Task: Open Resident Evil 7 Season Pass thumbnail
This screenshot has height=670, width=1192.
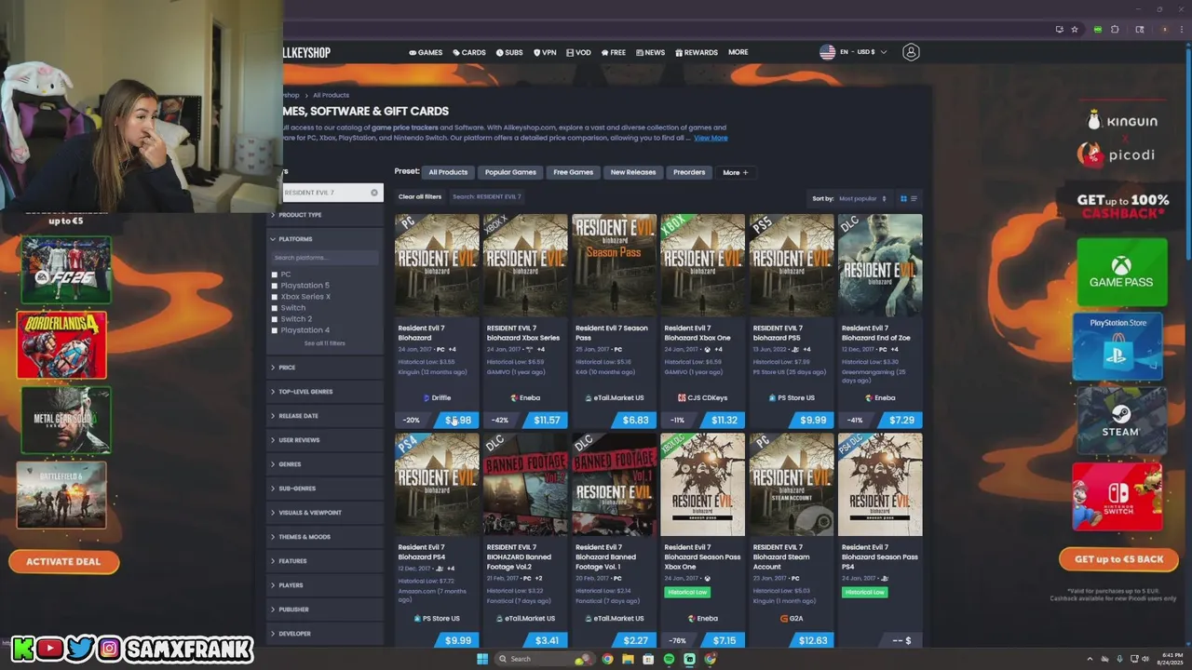Action: click(x=614, y=265)
